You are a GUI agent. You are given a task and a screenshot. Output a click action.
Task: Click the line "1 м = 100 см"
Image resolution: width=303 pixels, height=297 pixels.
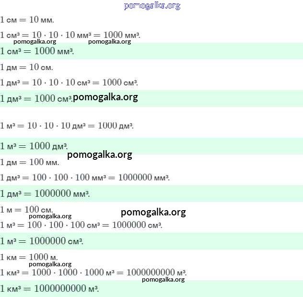click(x=27, y=209)
